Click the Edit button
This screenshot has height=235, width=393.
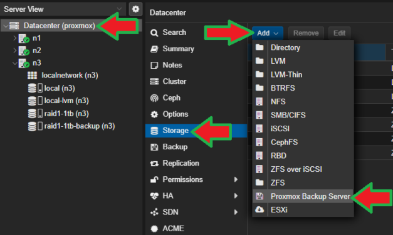[339, 33]
